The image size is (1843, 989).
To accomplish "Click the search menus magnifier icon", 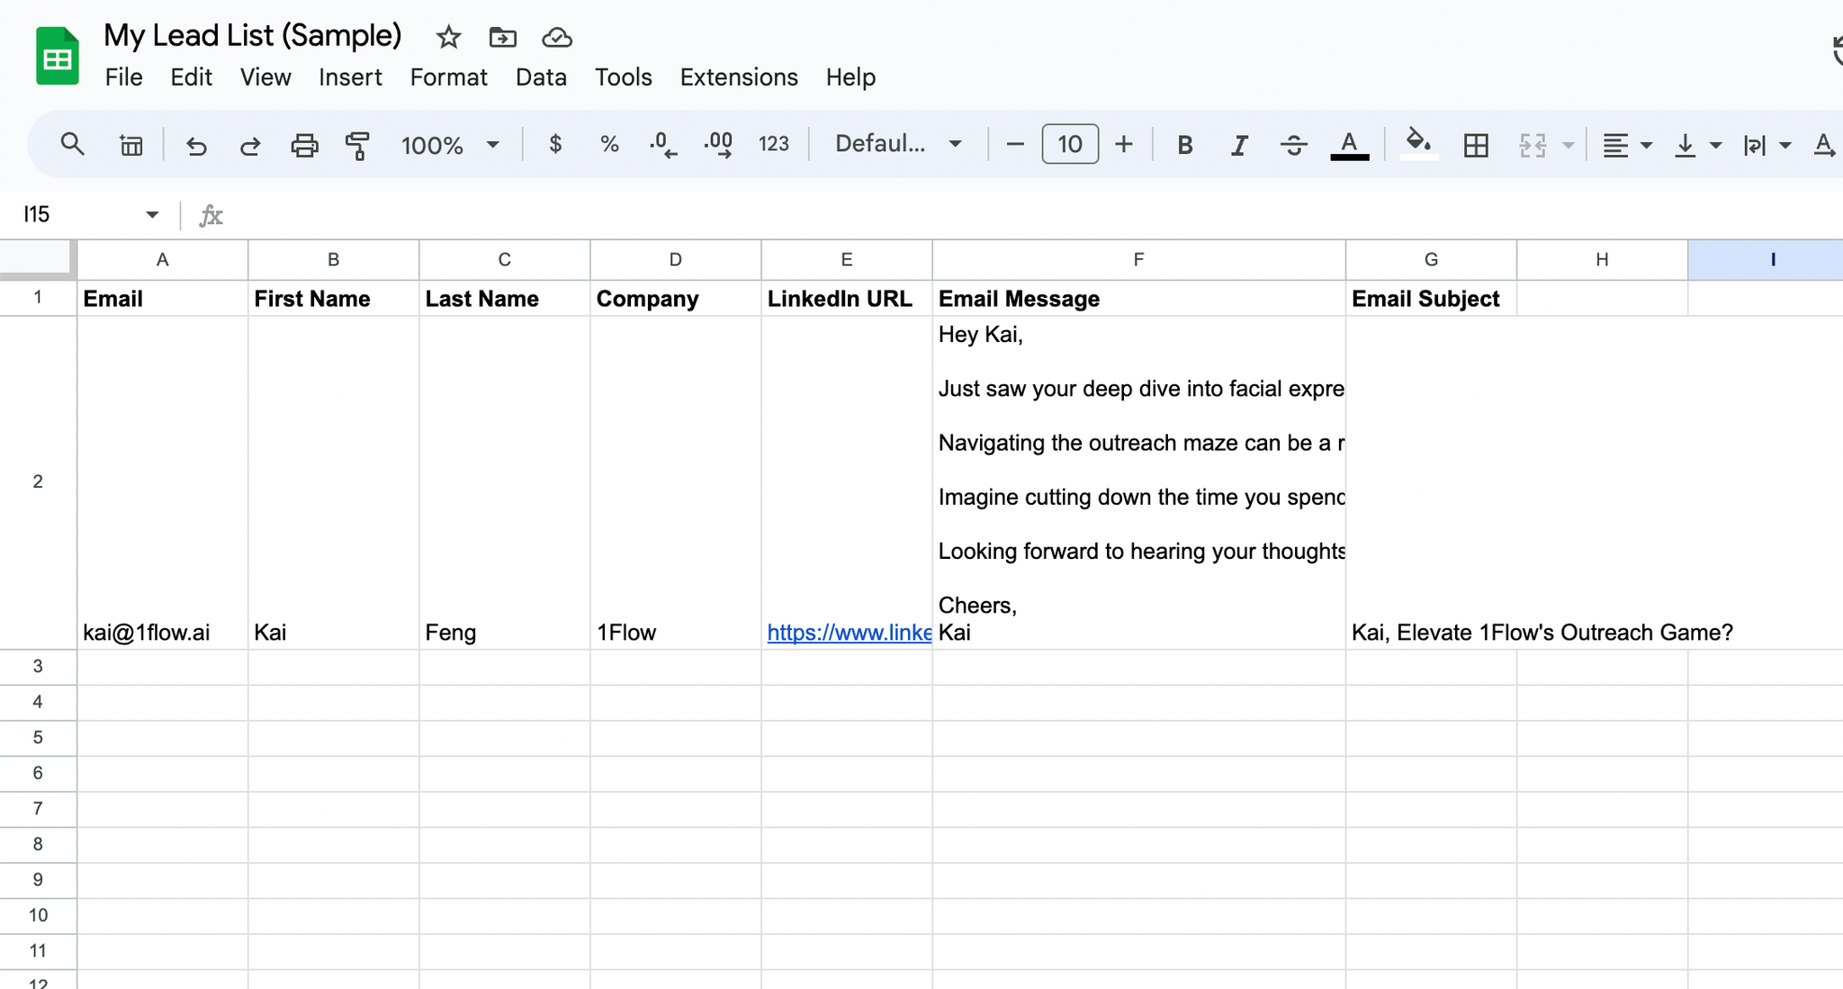I will 73,144.
